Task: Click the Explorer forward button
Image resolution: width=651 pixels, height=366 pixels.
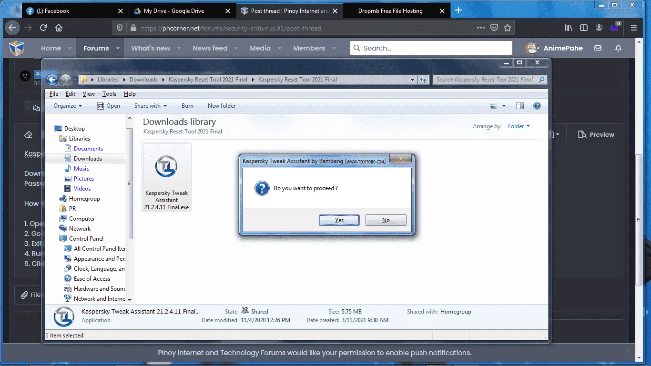Action: click(x=66, y=80)
